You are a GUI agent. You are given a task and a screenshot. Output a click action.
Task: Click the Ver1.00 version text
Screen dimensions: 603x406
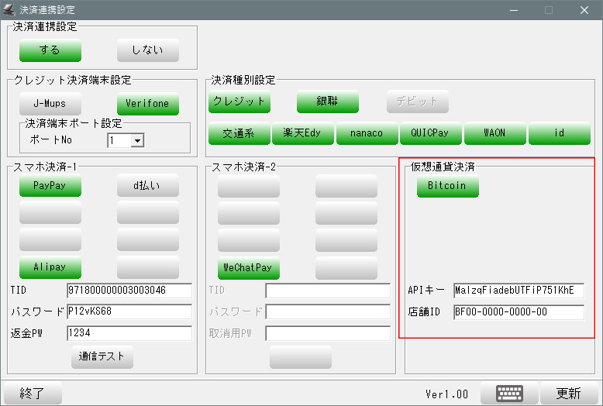(x=447, y=394)
